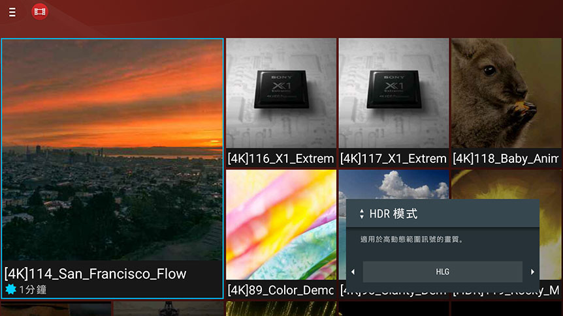The height and width of the screenshot is (316, 563).
Task: Open the [4K]117_X1_Extreme video thumbnail
Action: point(394,93)
